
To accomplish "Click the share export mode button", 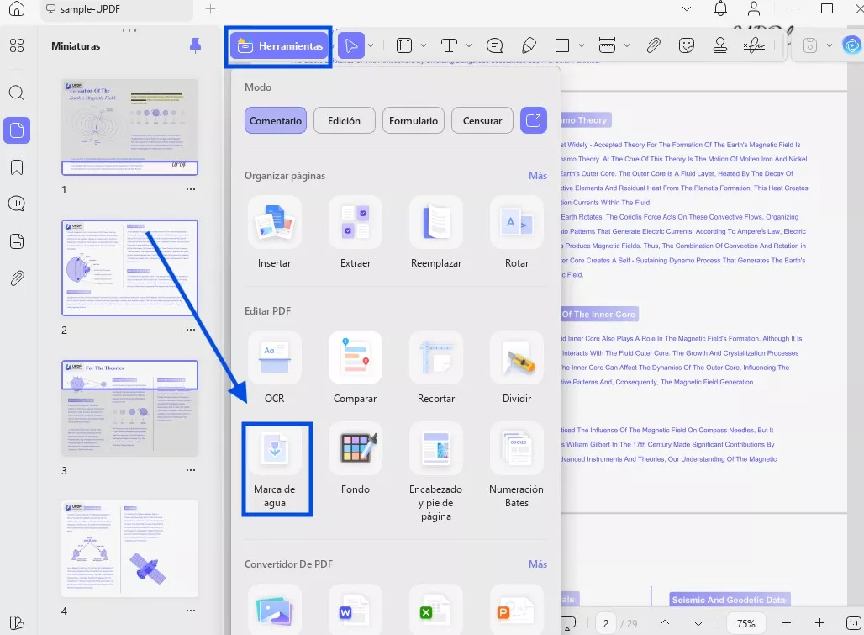I will tap(534, 121).
